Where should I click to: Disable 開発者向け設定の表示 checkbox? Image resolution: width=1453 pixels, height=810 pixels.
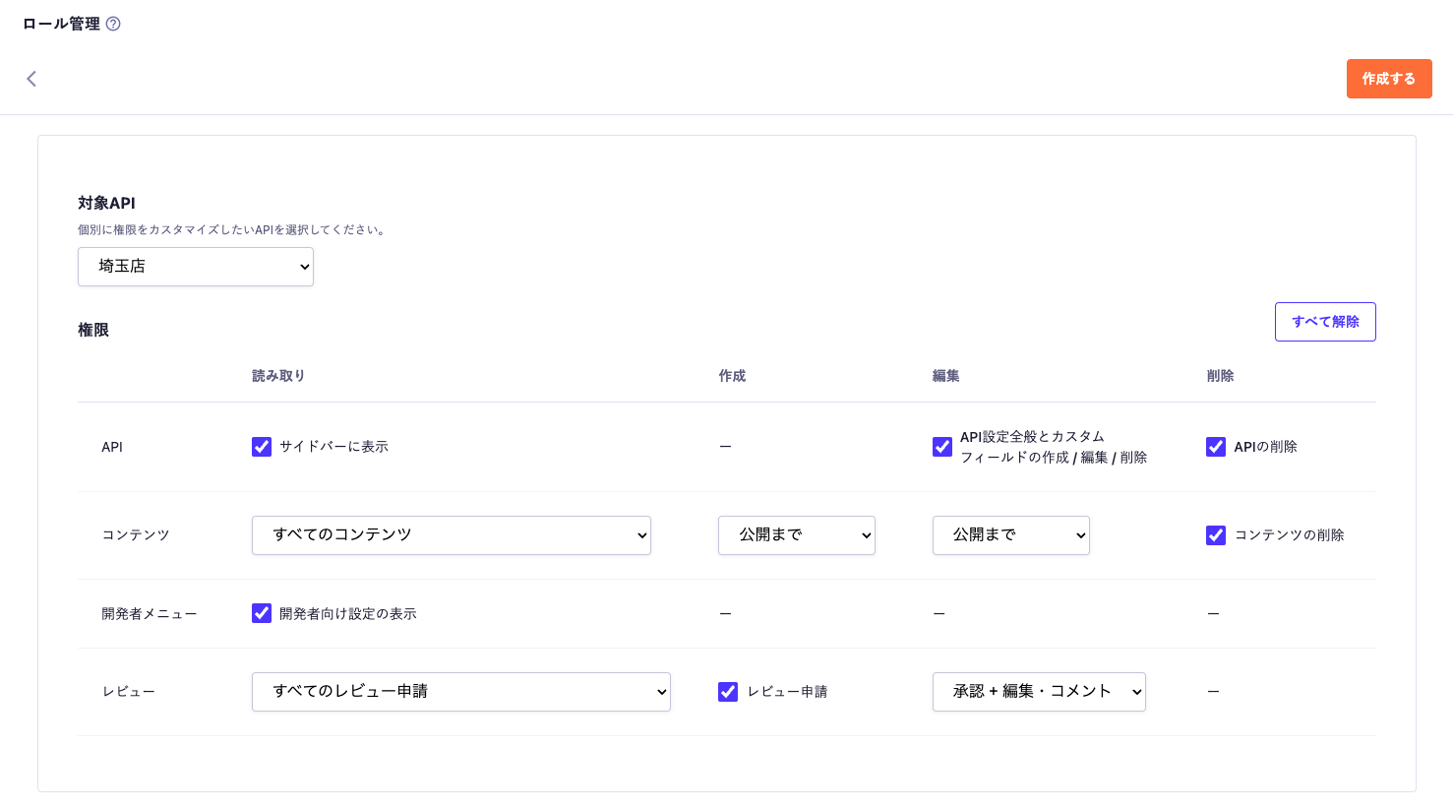pyautogui.click(x=262, y=613)
